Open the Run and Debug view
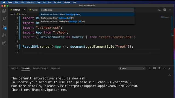This screenshot has width=175, height=98. pyautogui.click(x=4, y=35)
